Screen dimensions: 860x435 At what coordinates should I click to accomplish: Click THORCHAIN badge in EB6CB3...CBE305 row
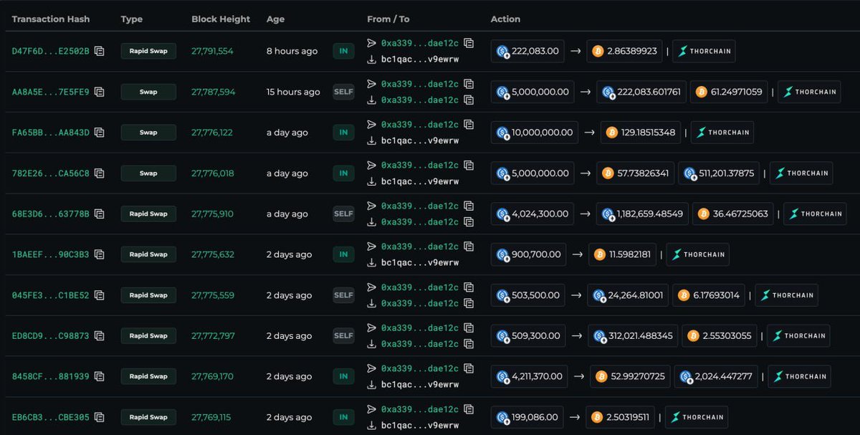click(697, 417)
